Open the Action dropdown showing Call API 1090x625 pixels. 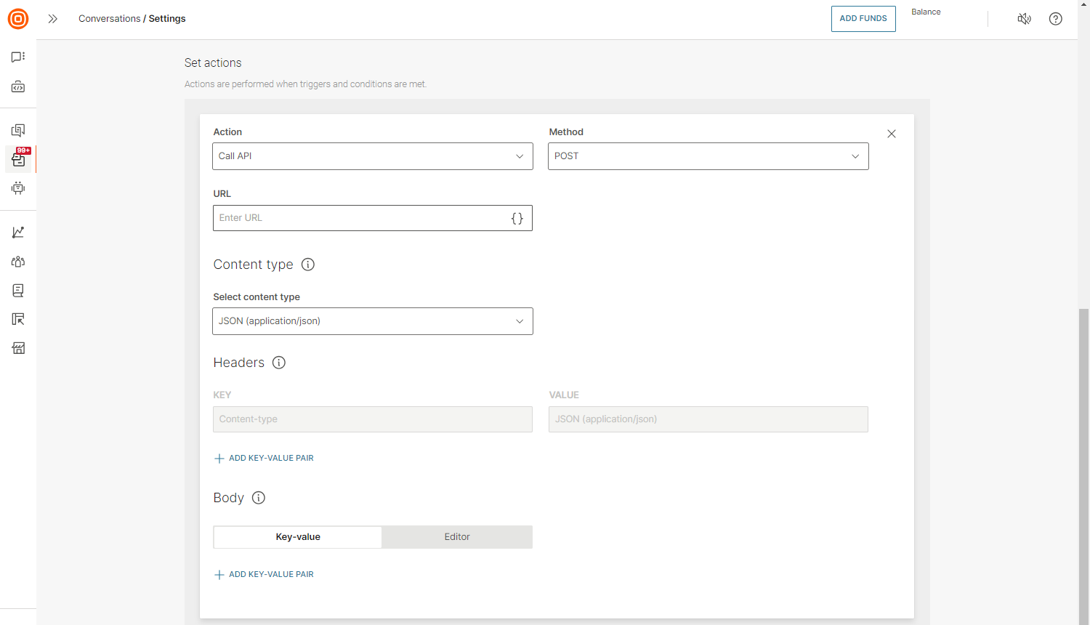point(372,156)
